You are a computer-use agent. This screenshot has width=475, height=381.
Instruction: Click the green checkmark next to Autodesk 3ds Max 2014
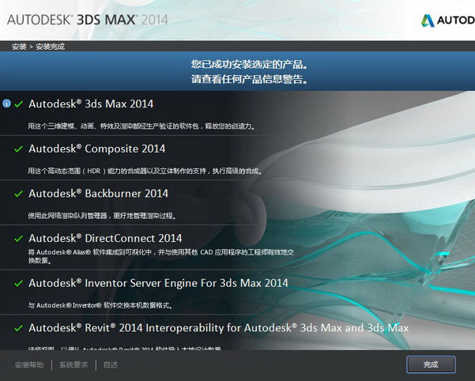click(19, 104)
